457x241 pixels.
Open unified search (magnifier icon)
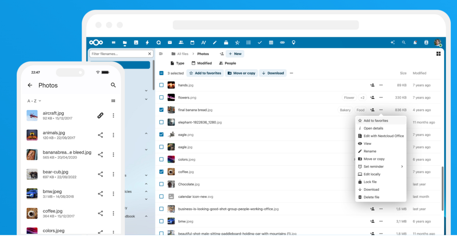tap(404, 43)
